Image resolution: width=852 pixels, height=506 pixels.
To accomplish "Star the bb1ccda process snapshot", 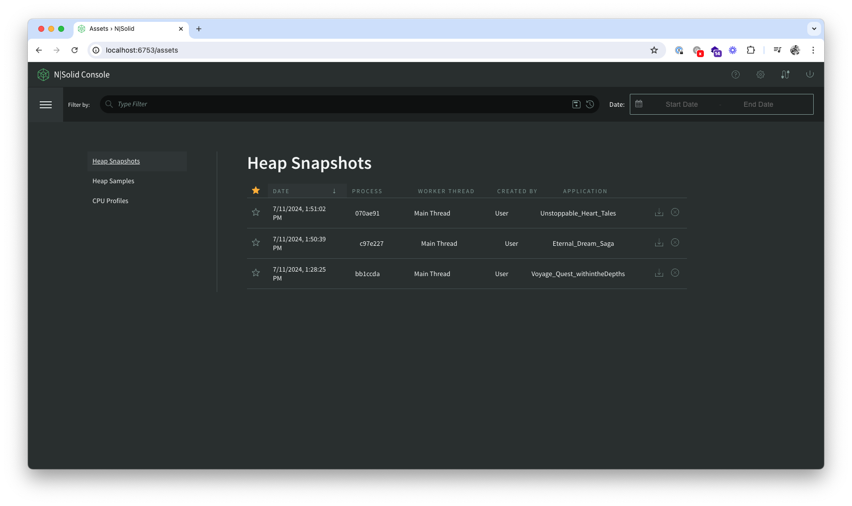I will tap(256, 273).
